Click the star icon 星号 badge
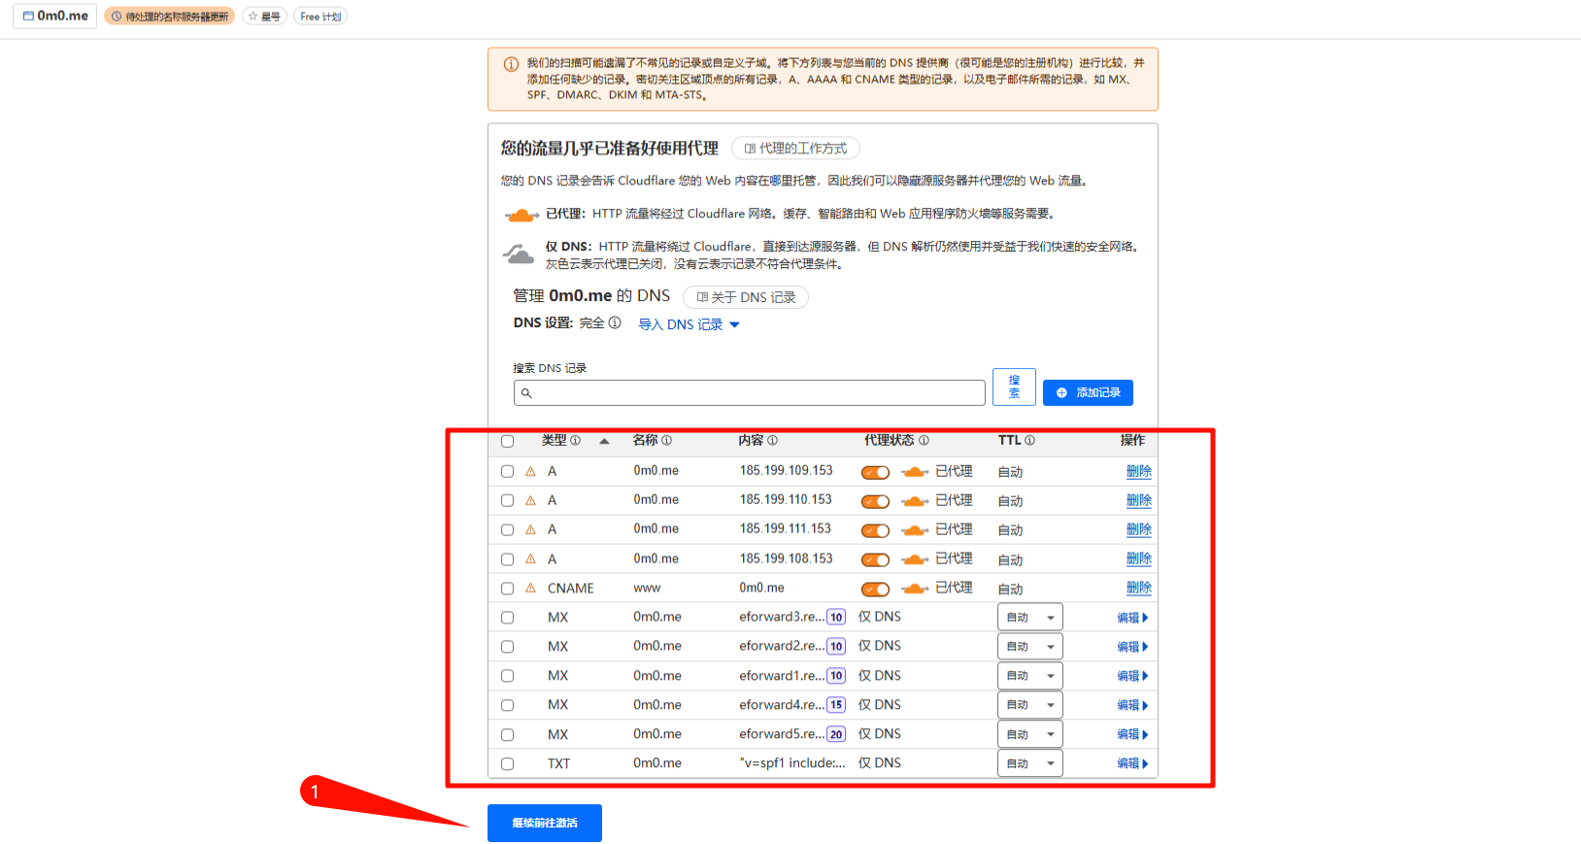Image resolution: width=1581 pixels, height=844 pixels. tap(264, 17)
